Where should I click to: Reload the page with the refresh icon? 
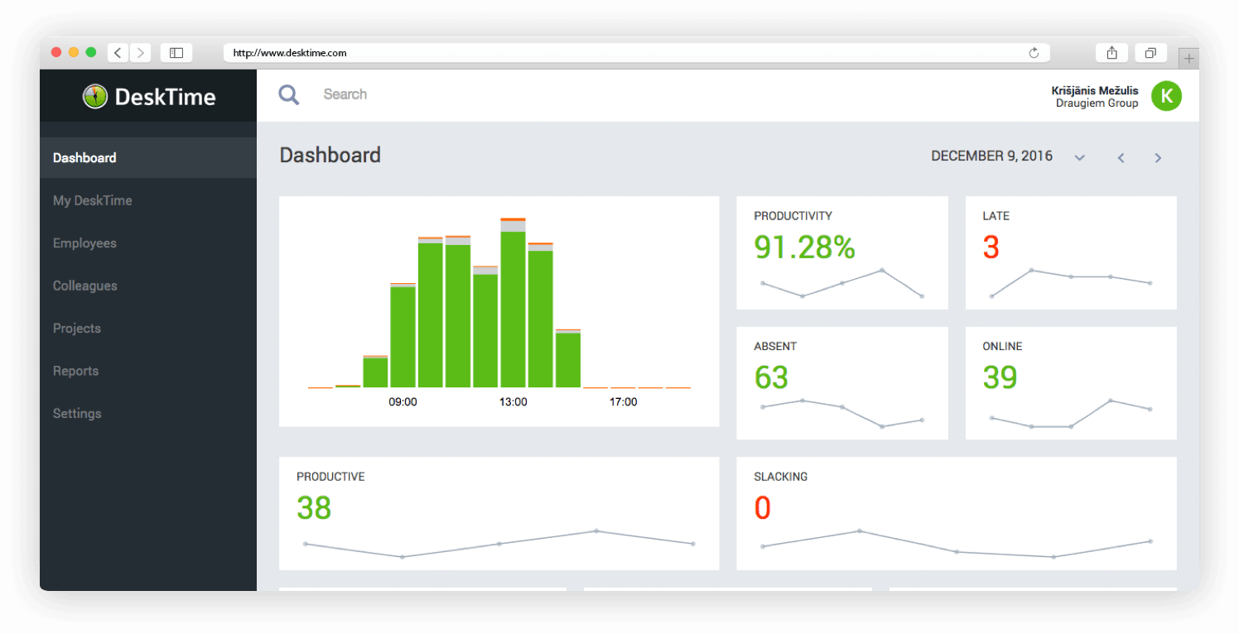(x=1033, y=53)
